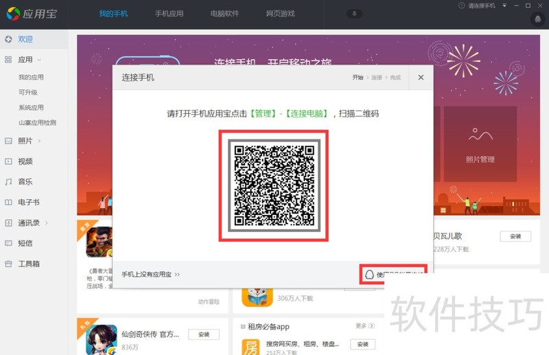Viewport: 549px width, 355px height.
Task: Click 请连接手机 status text
Action: tap(482, 5)
